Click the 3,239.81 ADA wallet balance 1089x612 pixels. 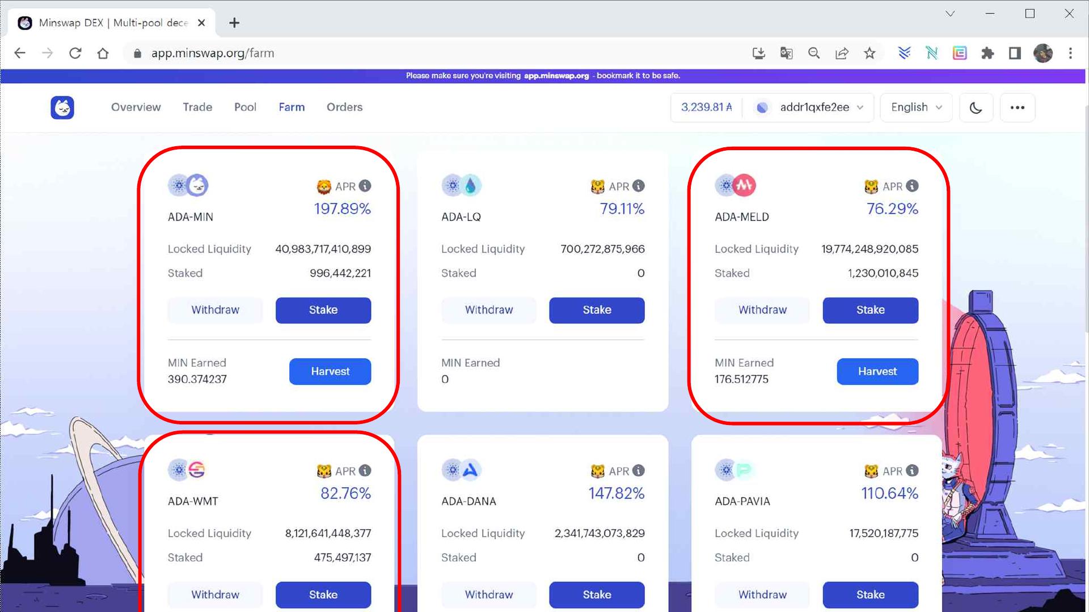[x=706, y=107]
